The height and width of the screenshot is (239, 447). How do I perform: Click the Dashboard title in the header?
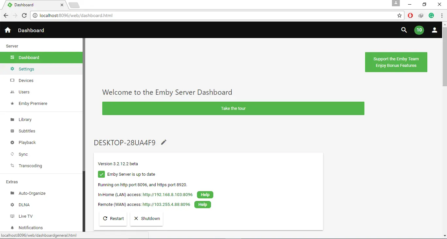point(31,30)
